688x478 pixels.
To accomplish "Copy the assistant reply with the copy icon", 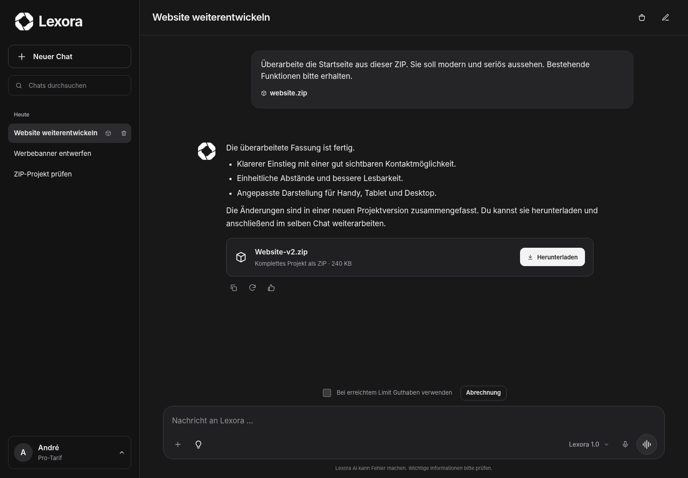I will click(234, 288).
